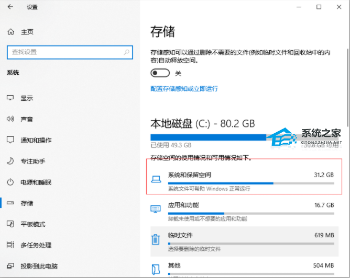
Task: Select the Display (显示) monitor icon
Action: (x=10, y=98)
